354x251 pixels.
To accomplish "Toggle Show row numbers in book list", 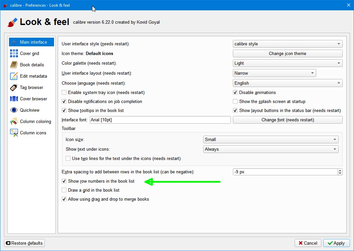I will tap(64, 181).
